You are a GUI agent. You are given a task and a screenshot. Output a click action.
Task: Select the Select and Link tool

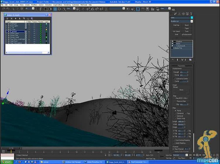pyautogui.click(x=13, y=9)
